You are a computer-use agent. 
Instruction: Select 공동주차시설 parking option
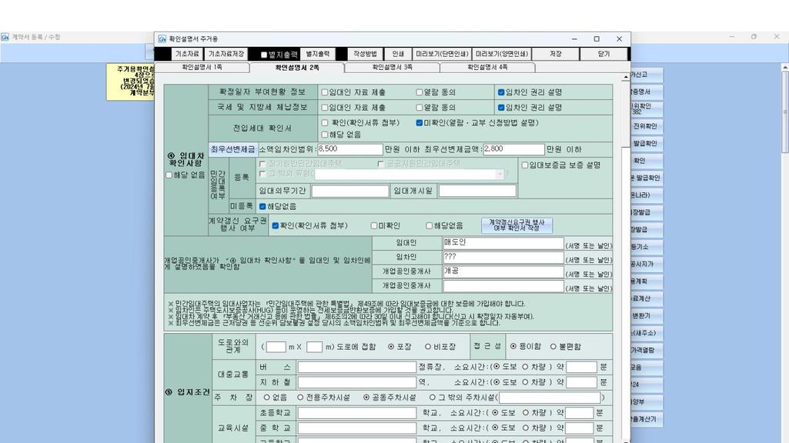click(x=366, y=398)
